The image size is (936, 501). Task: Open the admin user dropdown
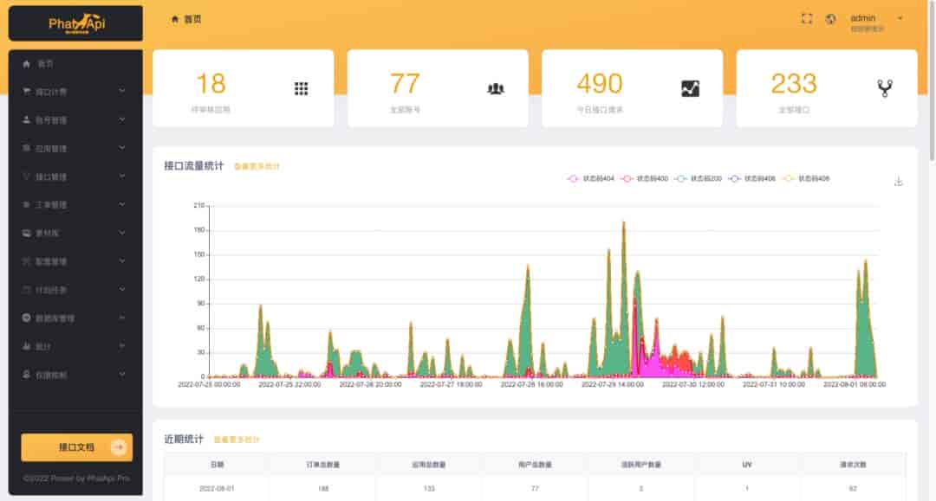pos(876,22)
